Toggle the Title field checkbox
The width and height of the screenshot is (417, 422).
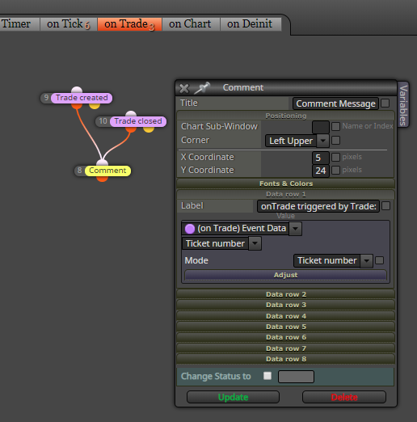click(385, 103)
